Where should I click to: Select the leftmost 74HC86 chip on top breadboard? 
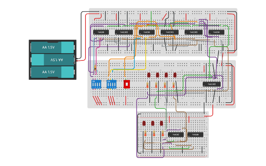pyautogui.click(x=101, y=32)
